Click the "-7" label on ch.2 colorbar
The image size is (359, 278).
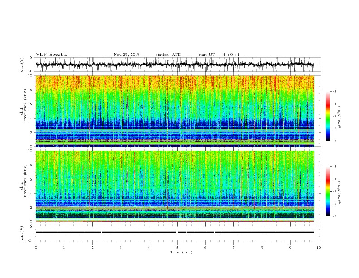click(334, 216)
